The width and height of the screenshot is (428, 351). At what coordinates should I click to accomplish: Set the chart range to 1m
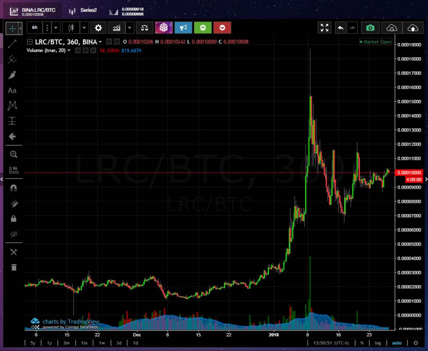point(84,343)
